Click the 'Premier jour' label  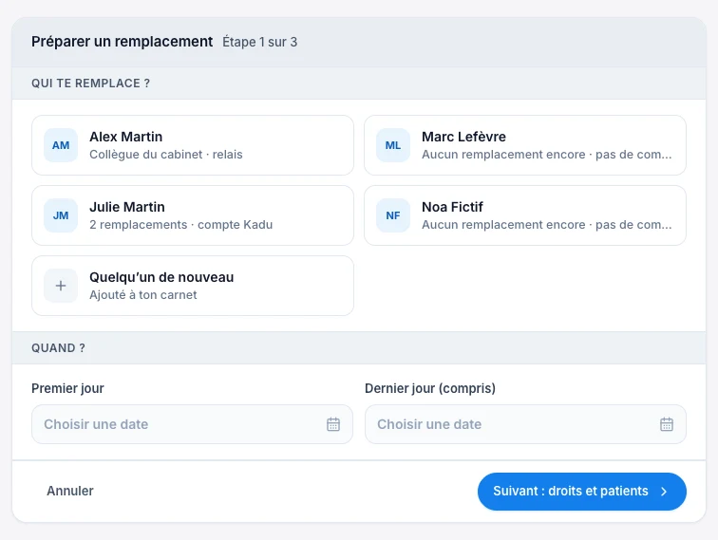[x=67, y=388]
